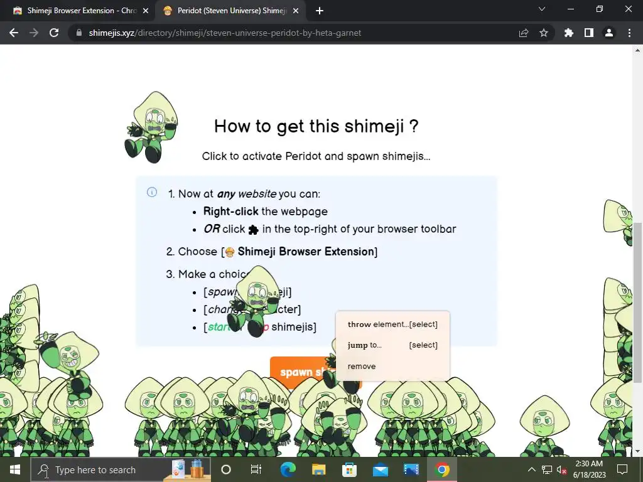
Task: Click the Chrome icon on the taskbar
Action: click(442, 469)
